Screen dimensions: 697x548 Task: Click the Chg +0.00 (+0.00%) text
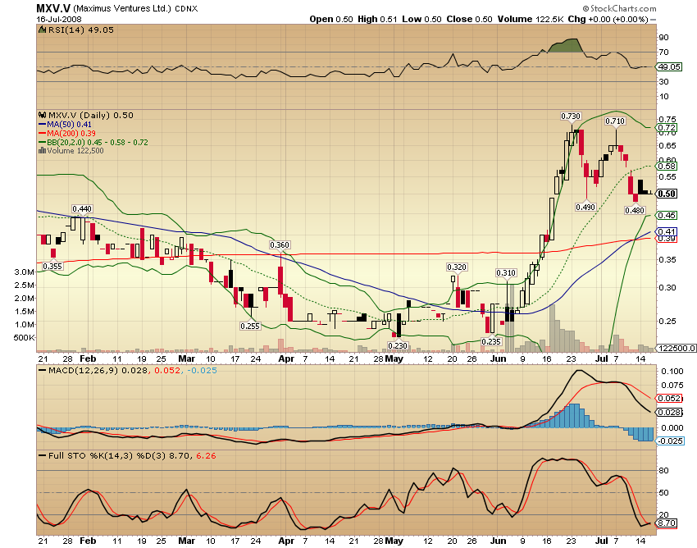(608, 19)
